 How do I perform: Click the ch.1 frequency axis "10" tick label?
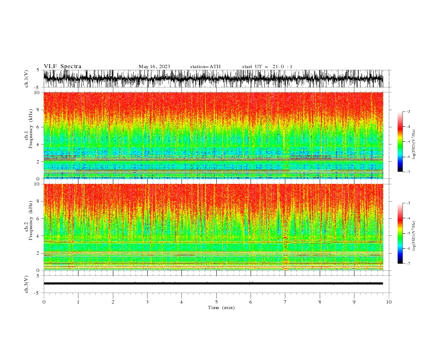click(37, 93)
